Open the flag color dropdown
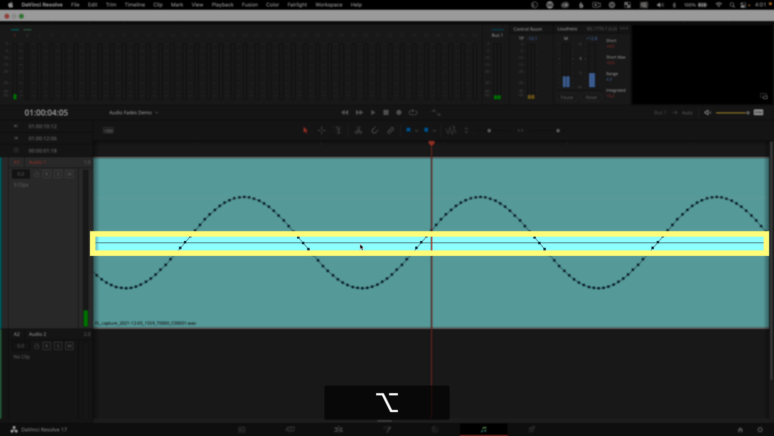Image resolution: width=774 pixels, height=436 pixels. (416, 130)
